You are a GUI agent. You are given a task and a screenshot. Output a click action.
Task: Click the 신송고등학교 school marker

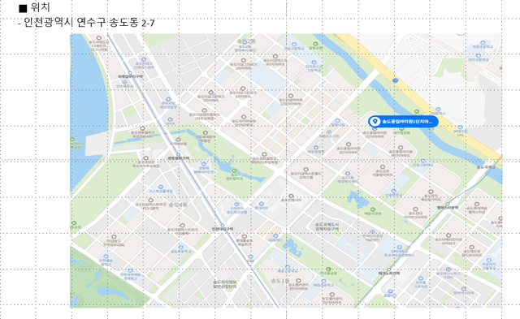tap(422, 161)
